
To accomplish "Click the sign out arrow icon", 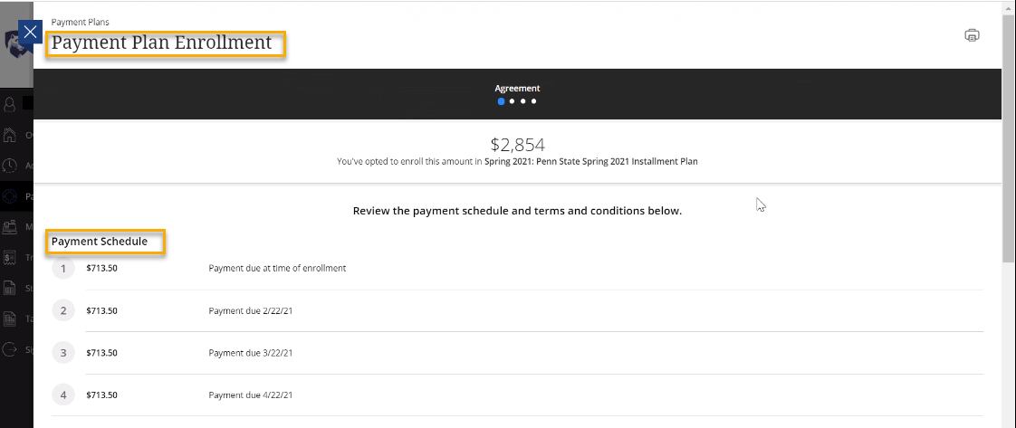I will tap(10, 349).
